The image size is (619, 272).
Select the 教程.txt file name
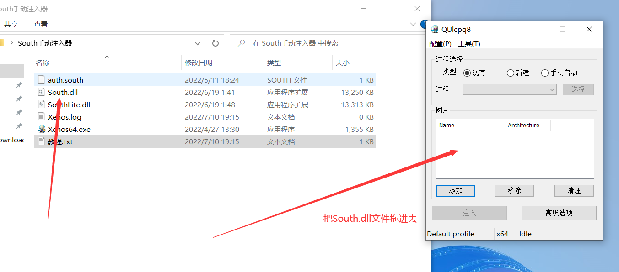pyautogui.click(x=60, y=141)
